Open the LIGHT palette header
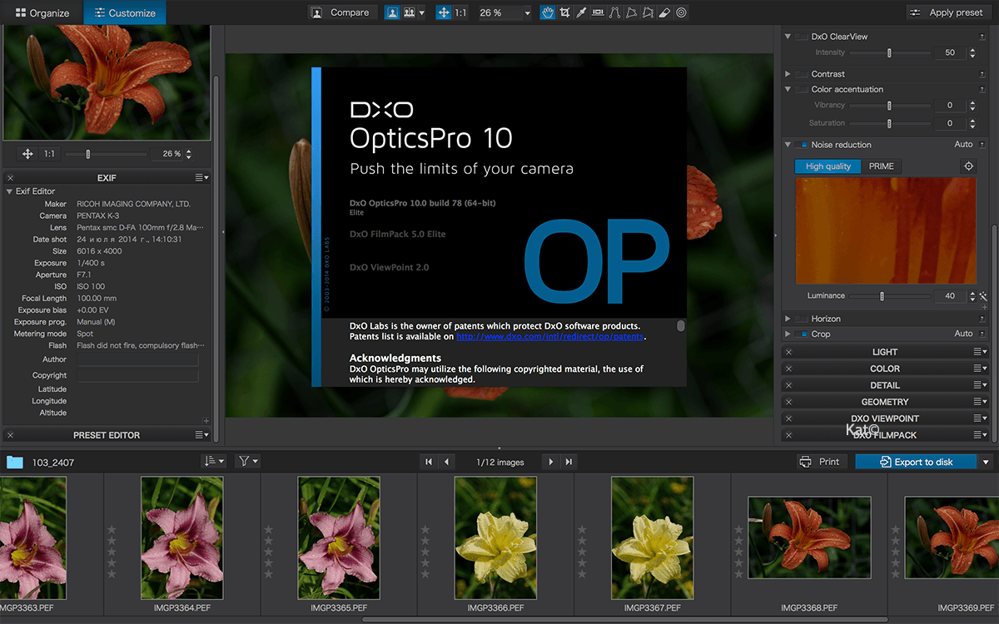999x624 pixels. coord(885,352)
